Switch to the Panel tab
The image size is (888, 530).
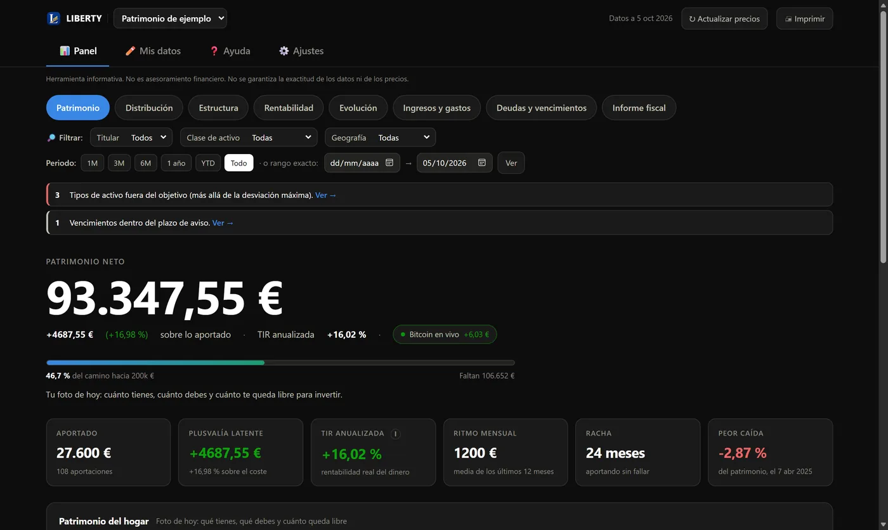pyautogui.click(x=77, y=51)
